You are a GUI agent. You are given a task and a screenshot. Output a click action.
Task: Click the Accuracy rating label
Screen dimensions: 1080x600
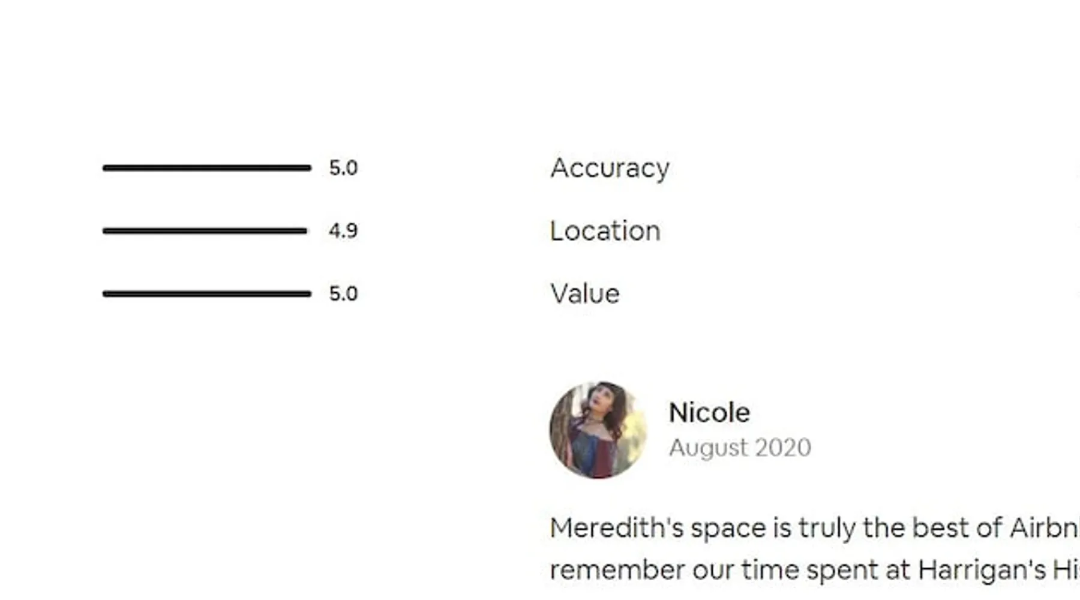(610, 168)
